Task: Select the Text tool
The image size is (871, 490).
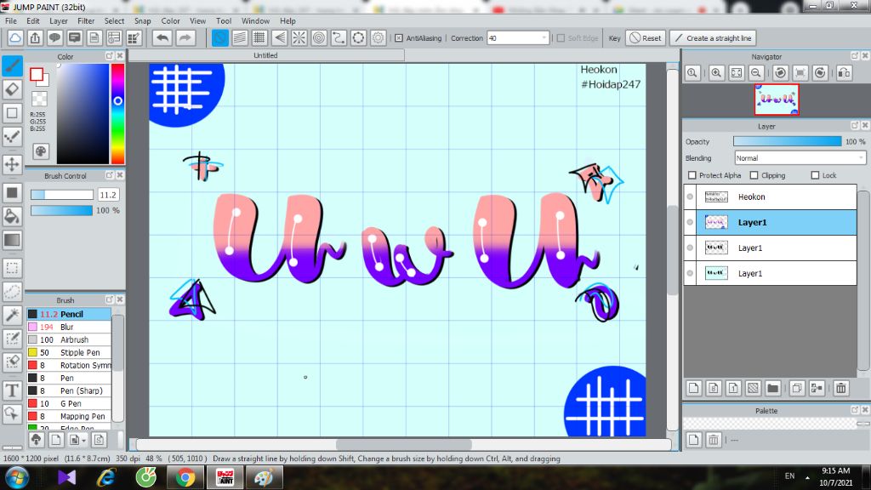Action: (12, 390)
